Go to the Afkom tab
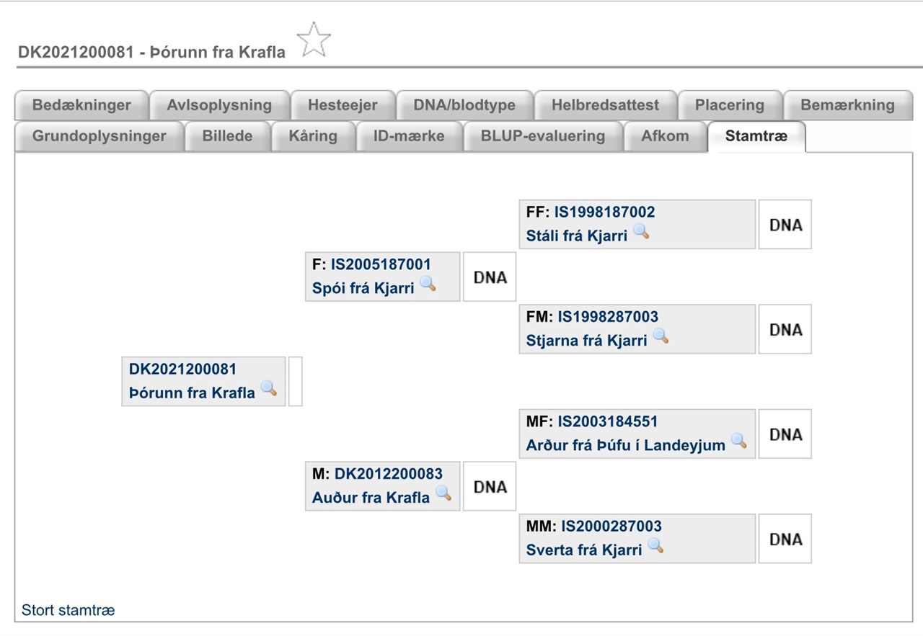The width and height of the screenshot is (923, 636). 665,136
